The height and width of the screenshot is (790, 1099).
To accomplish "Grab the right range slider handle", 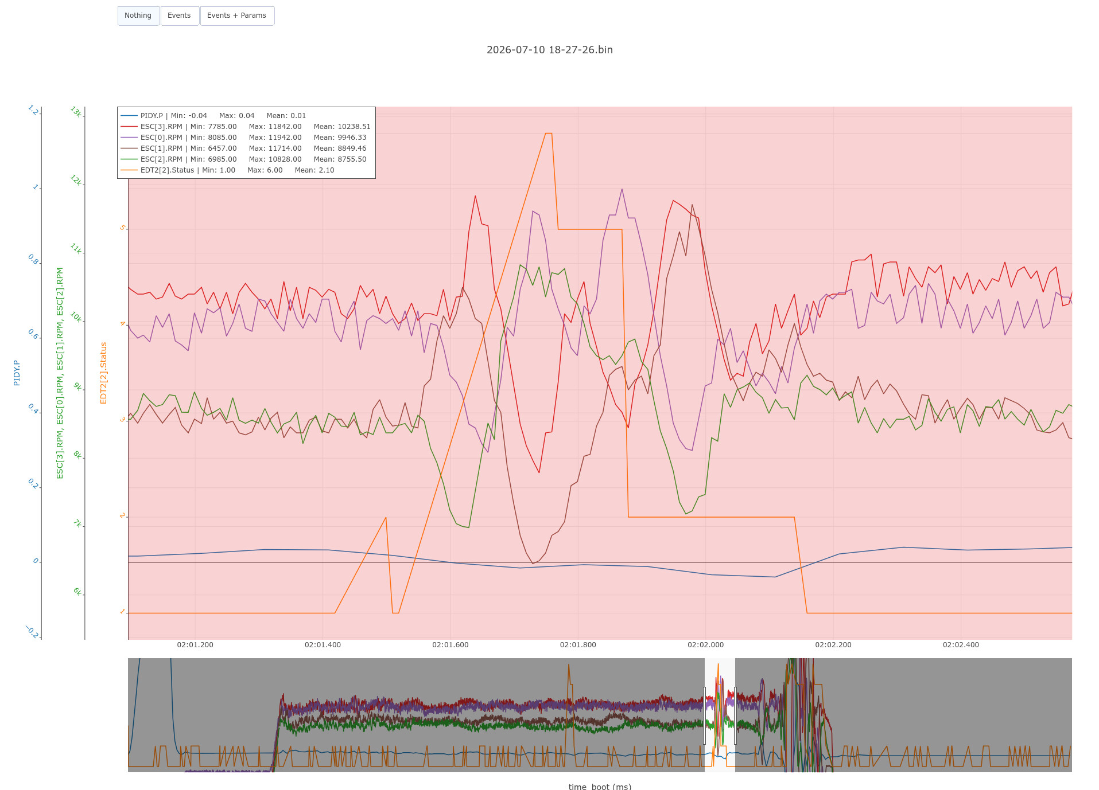I will pos(735,715).
